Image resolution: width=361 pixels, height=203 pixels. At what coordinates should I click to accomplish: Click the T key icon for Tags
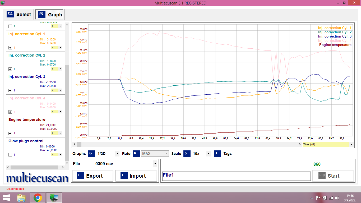[217, 154]
